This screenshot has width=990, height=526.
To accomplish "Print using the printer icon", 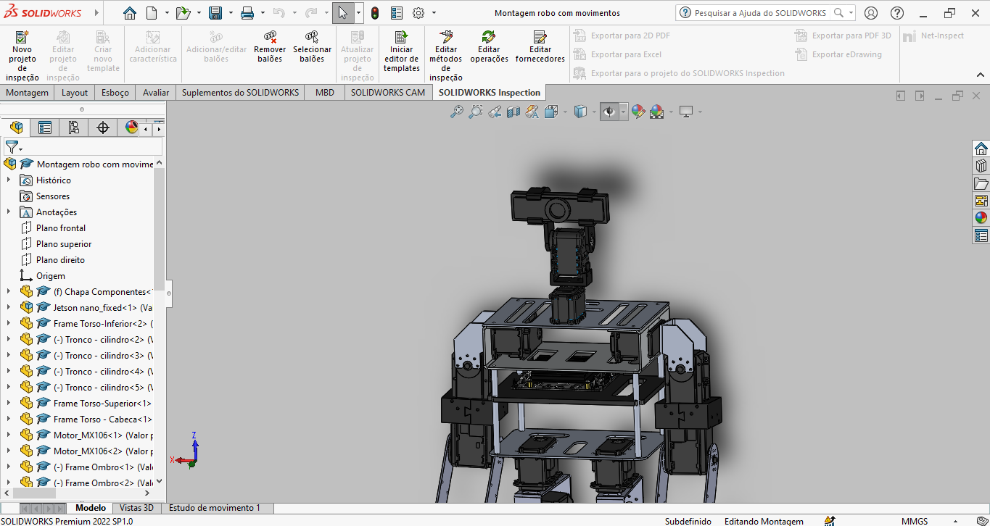I will 247,13.
